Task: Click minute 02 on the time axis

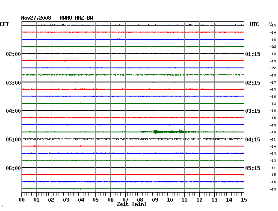Action: tap(51, 199)
